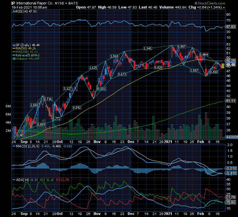Click the -DI 21.78 legend text
Image resolution: width=238 pixels, height=217 pixels.
62,180
